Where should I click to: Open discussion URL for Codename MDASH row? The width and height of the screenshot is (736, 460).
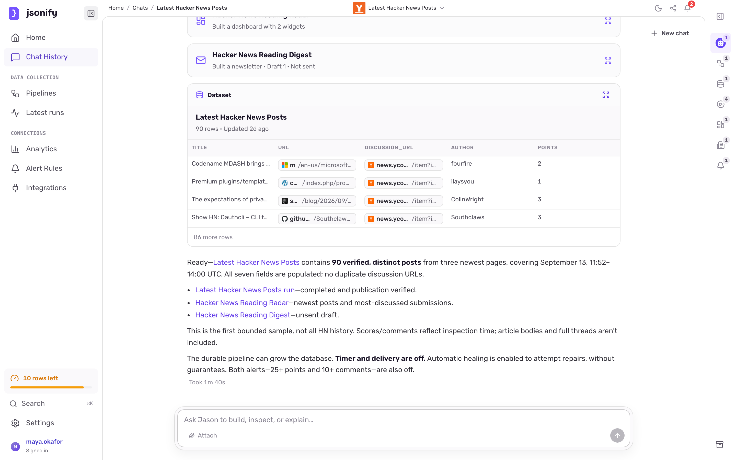coord(404,165)
